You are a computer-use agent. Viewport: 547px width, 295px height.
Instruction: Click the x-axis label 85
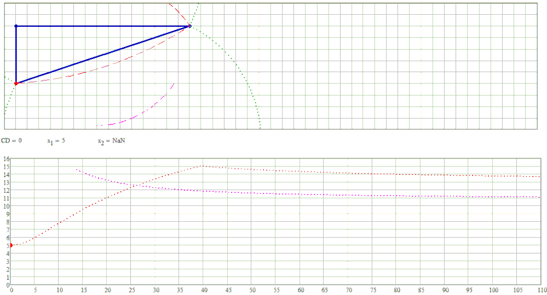421,290
